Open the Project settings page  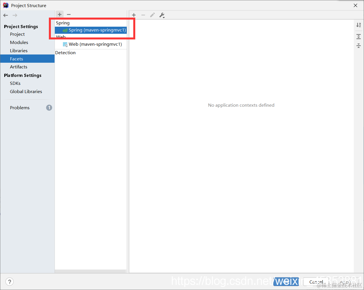point(17,34)
